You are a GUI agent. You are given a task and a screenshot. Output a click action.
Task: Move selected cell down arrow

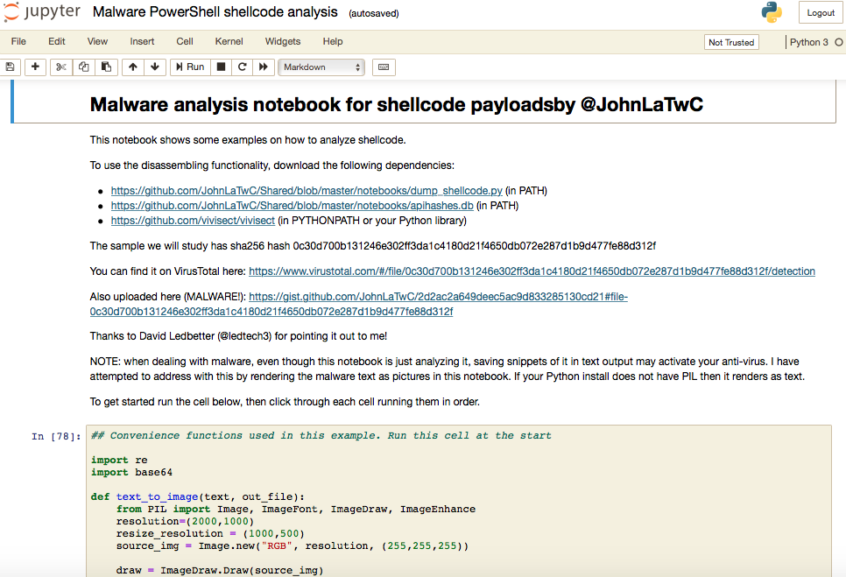coord(155,67)
